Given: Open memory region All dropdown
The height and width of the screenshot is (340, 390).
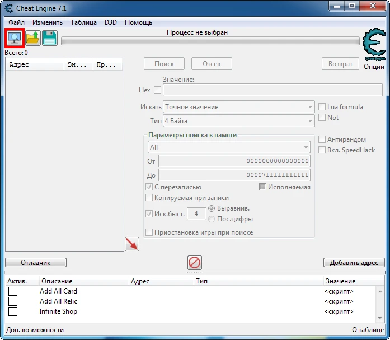Looking at the screenshot, I should pos(229,147).
